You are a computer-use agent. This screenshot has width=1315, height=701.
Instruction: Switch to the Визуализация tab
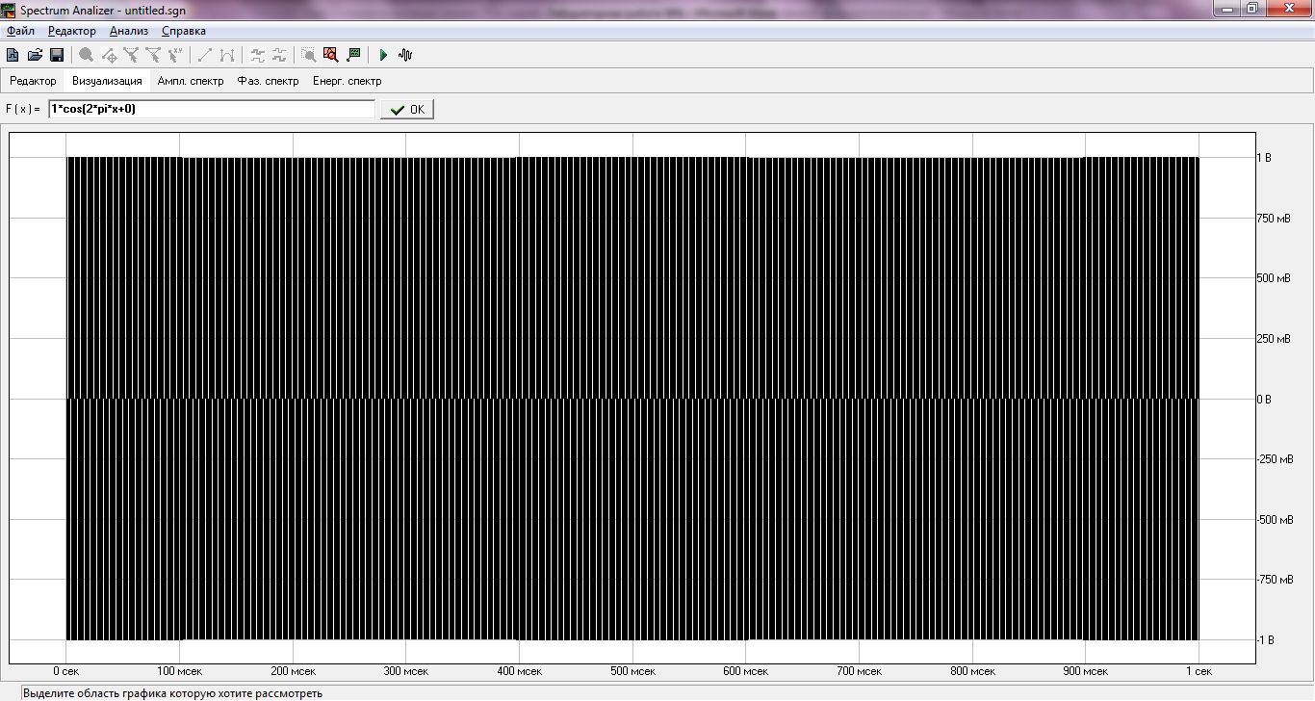tap(107, 81)
